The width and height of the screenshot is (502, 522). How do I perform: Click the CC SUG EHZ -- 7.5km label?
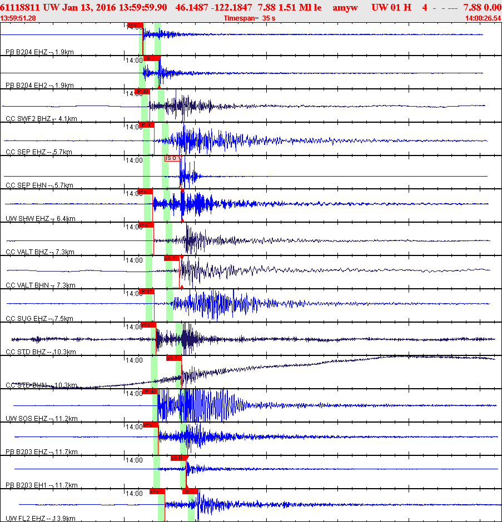coord(39,318)
